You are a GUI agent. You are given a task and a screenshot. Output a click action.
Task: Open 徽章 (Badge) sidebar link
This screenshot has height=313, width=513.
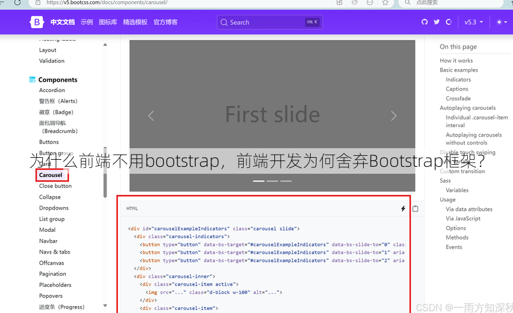click(56, 112)
